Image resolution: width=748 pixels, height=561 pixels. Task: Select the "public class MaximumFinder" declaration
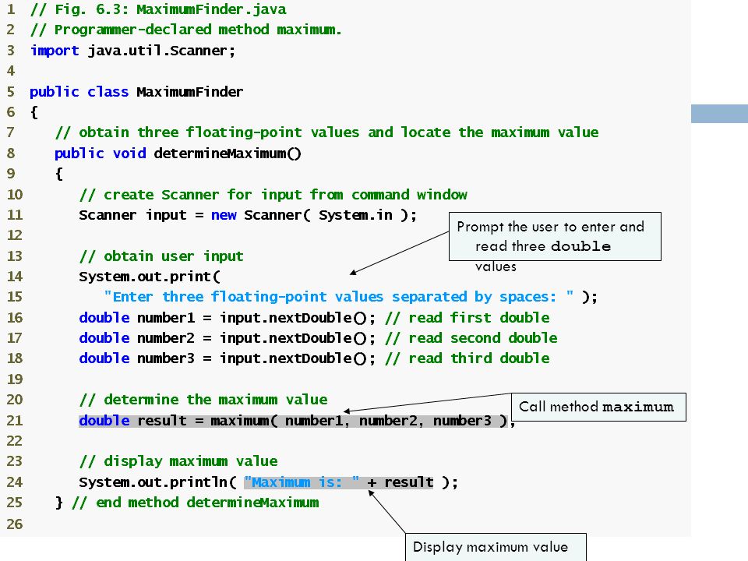(136, 92)
